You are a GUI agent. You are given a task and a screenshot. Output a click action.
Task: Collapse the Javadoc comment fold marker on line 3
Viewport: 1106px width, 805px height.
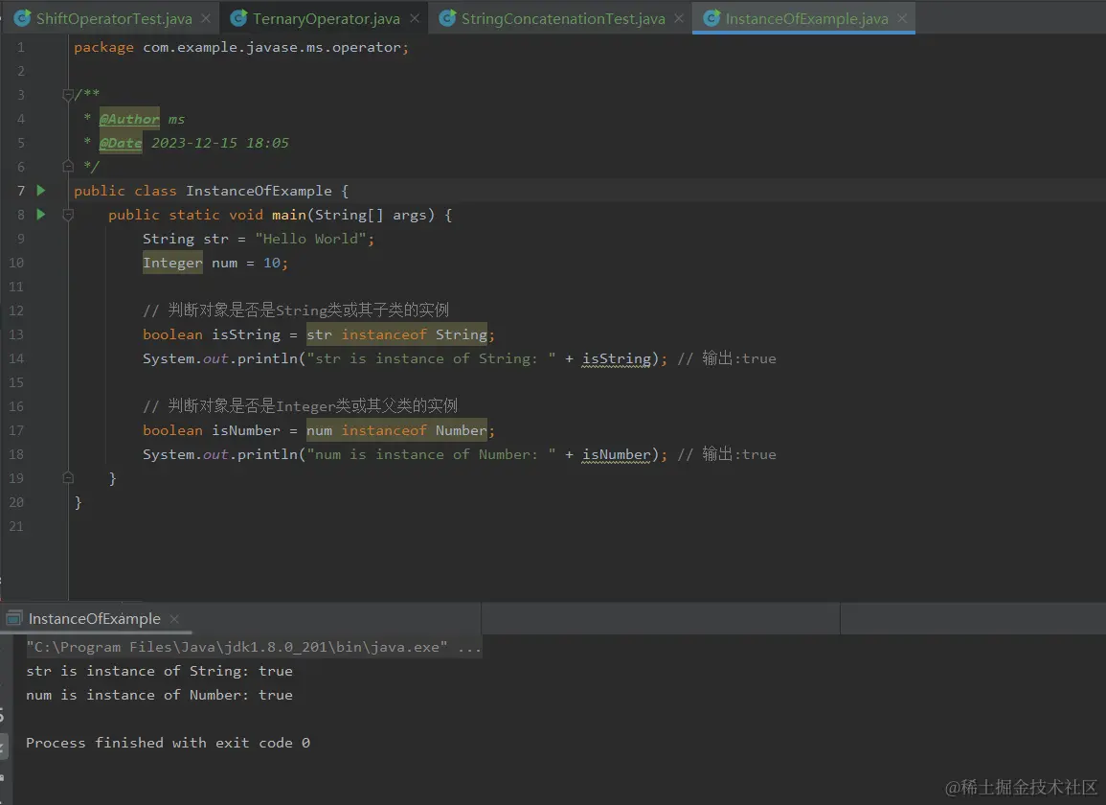(68, 95)
